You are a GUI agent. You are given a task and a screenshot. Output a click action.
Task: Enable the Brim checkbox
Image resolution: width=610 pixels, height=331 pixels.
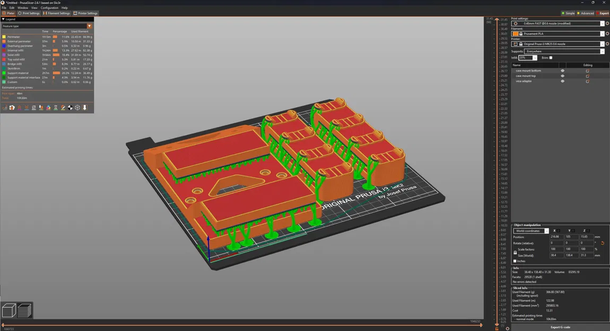(x=551, y=58)
